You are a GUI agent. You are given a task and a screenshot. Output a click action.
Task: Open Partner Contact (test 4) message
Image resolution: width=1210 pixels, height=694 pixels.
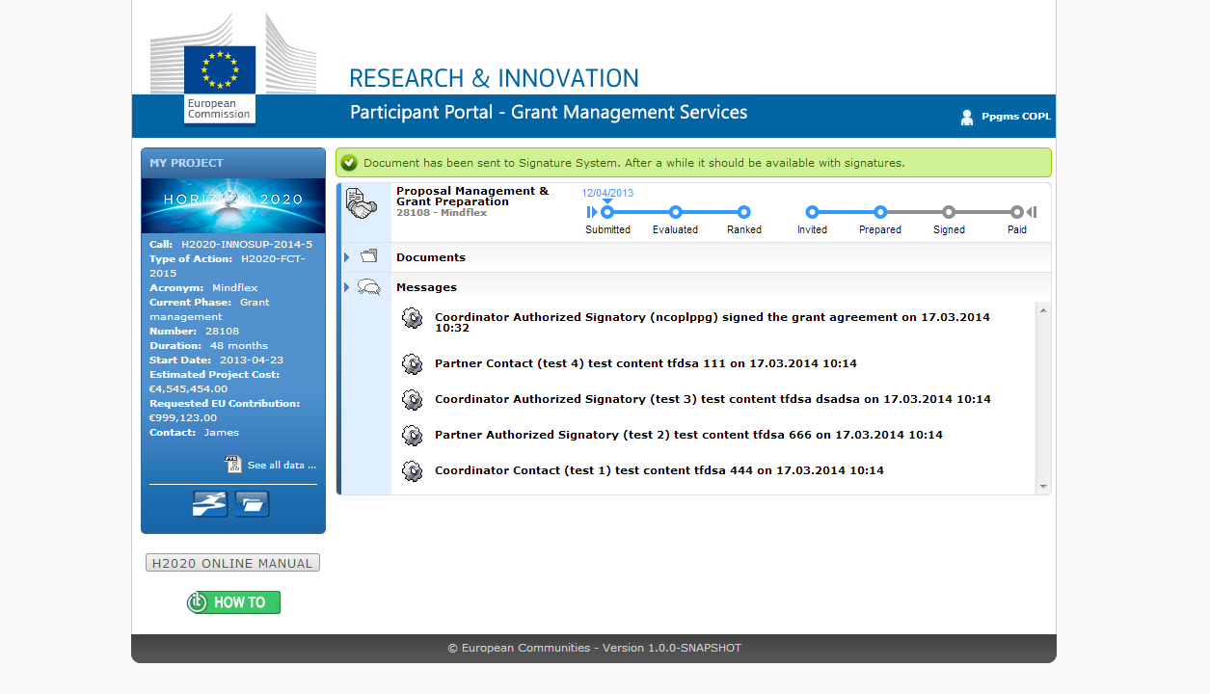(x=646, y=363)
